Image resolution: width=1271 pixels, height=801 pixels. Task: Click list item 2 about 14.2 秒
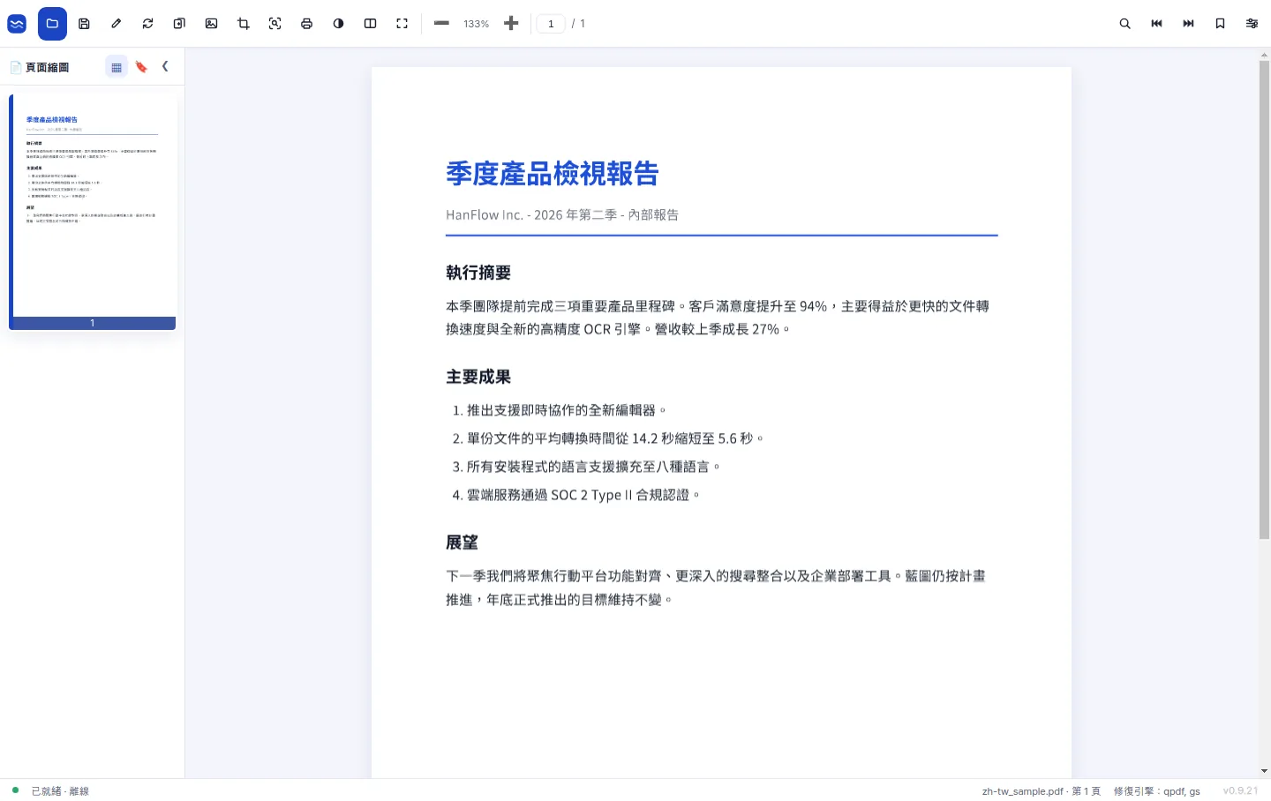(x=608, y=438)
